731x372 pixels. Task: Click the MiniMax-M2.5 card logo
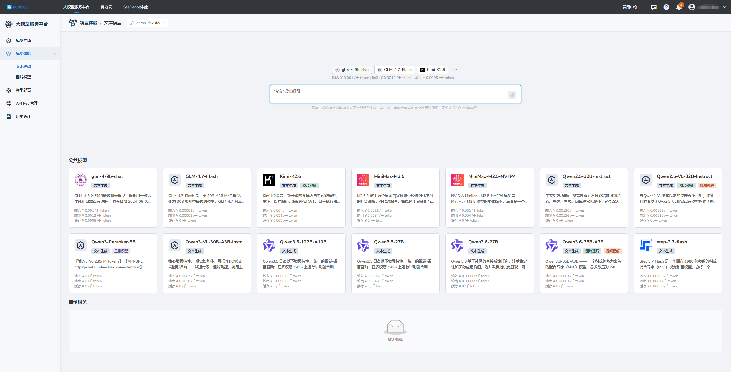(x=363, y=180)
